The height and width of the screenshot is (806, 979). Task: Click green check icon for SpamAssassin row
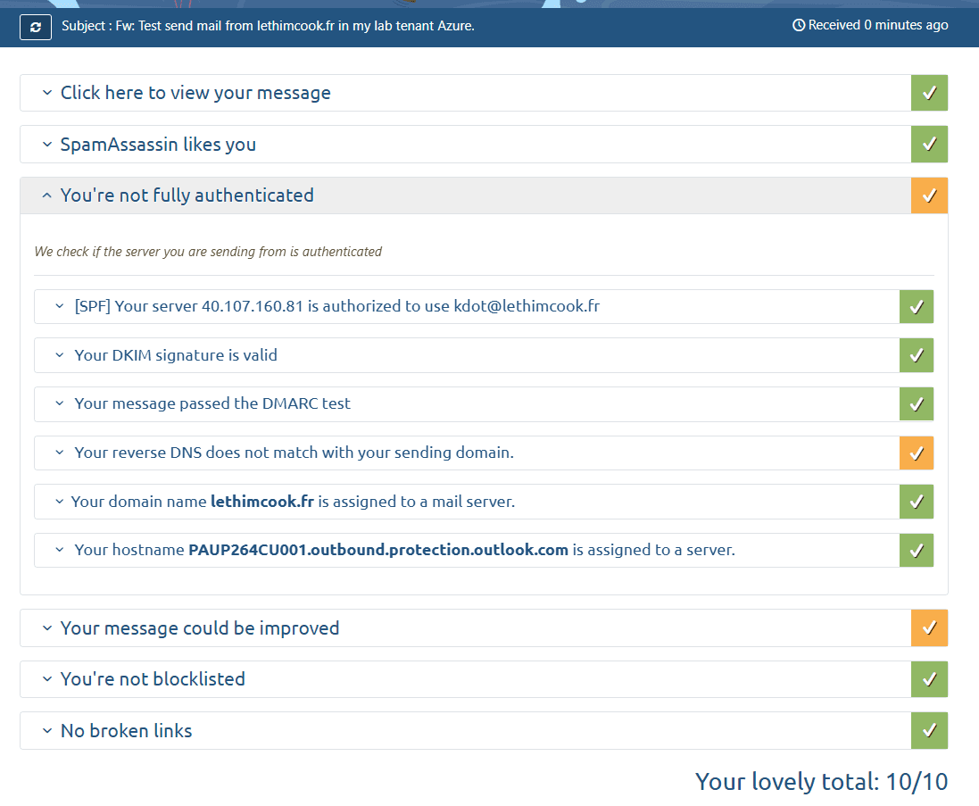coord(929,145)
